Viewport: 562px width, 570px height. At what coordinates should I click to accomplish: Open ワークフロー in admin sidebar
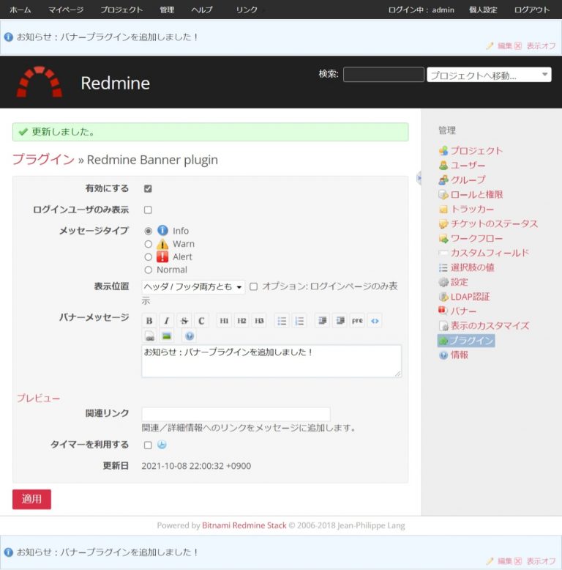point(476,238)
